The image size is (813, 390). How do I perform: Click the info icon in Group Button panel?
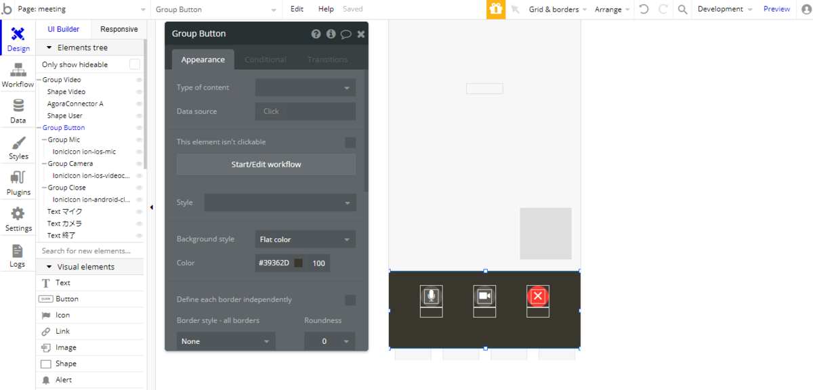331,34
